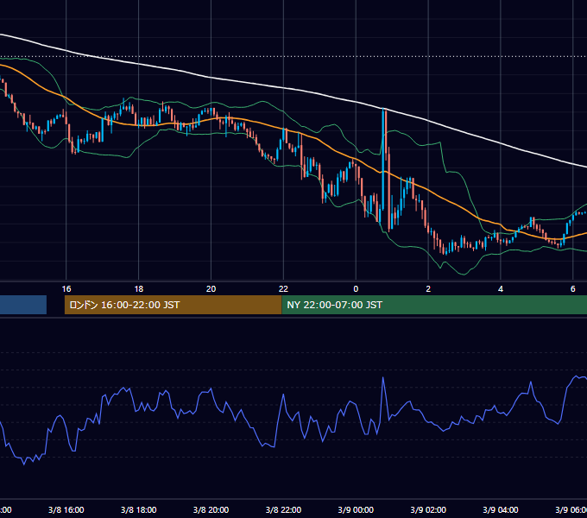The width and height of the screenshot is (587, 518).
Task: Click the 3/8 22:00 date label
Action: [x=283, y=509]
